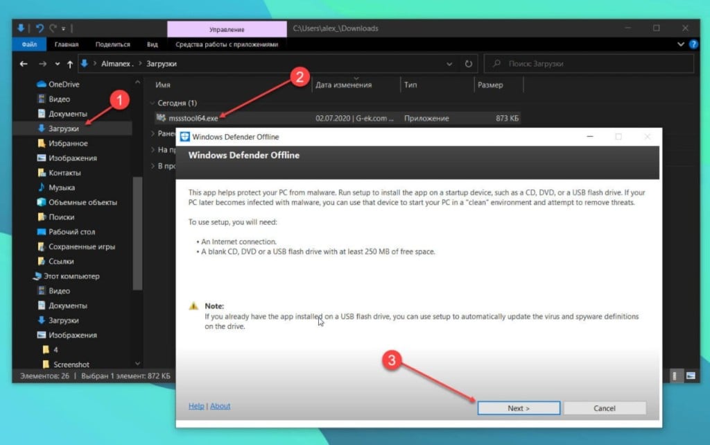Screen dimensions: 710x445
Task: Open the Help link
Action: coord(196,406)
